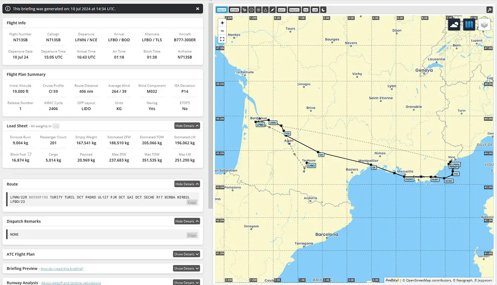This screenshot has height=285, width=497.
Task: Open the Leaflet attribution link
Action: (392, 280)
